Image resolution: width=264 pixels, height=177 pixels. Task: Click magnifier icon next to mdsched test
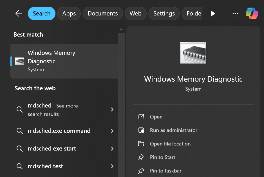pyautogui.click(x=19, y=166)
